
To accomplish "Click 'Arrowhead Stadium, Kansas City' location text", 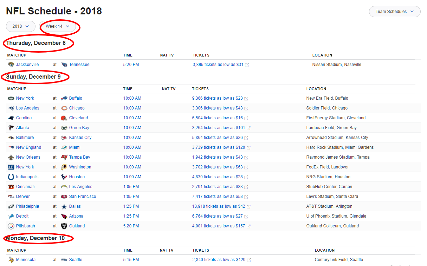I will click(337, 138).
